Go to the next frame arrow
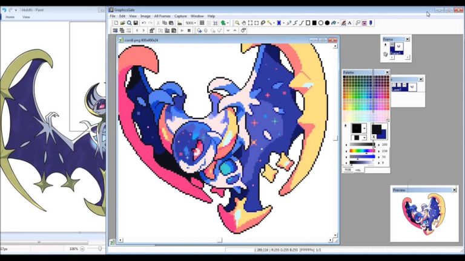The image size is (465, 261). 143,30
